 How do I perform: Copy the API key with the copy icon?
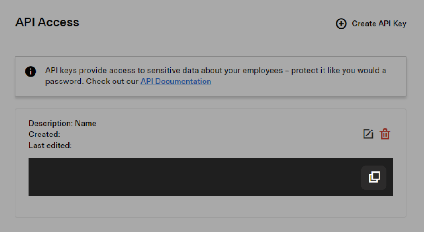point(374,177)
